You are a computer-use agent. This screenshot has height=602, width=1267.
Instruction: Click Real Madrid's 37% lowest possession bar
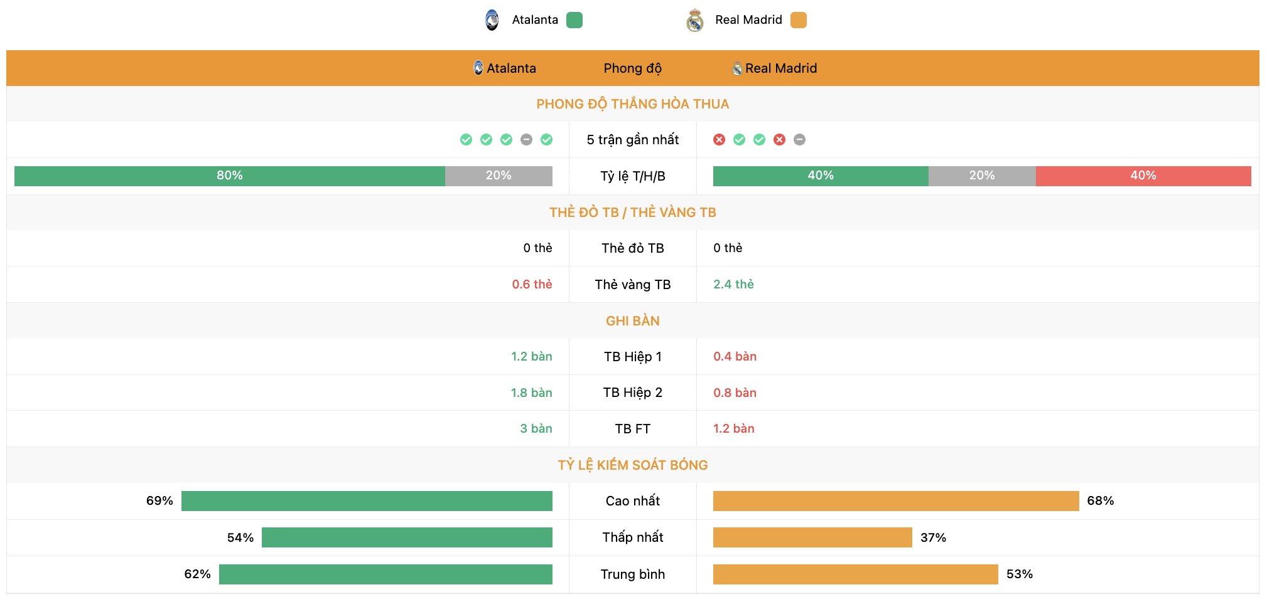pos(812,537)
